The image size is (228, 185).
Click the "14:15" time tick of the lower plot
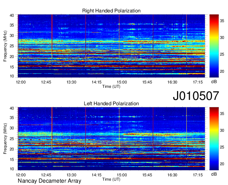click(x=97, y=175)
